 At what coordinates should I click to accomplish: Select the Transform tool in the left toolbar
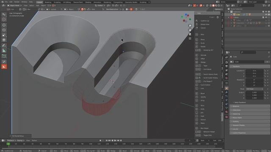4,40
